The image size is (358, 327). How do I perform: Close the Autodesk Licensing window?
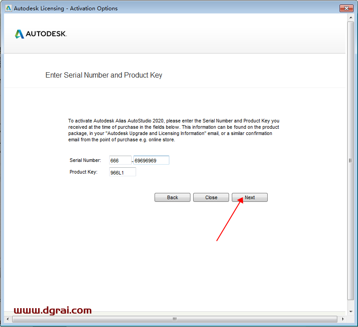coord(346,8)
